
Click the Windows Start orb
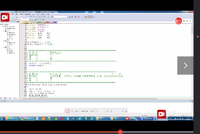point(2,119)
